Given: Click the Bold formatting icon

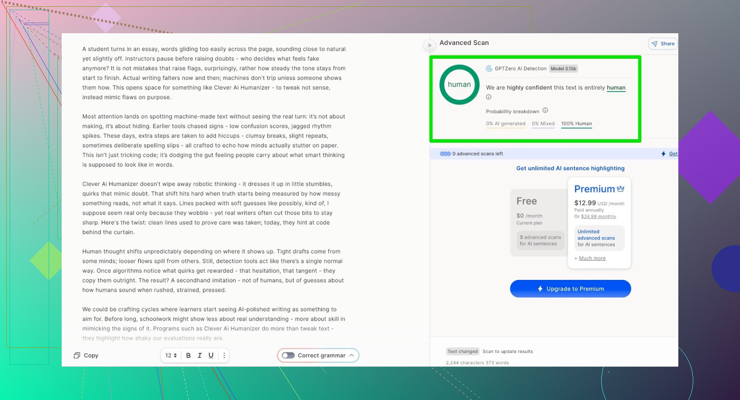Looking at the screenshot, I should tap(188, 356).
